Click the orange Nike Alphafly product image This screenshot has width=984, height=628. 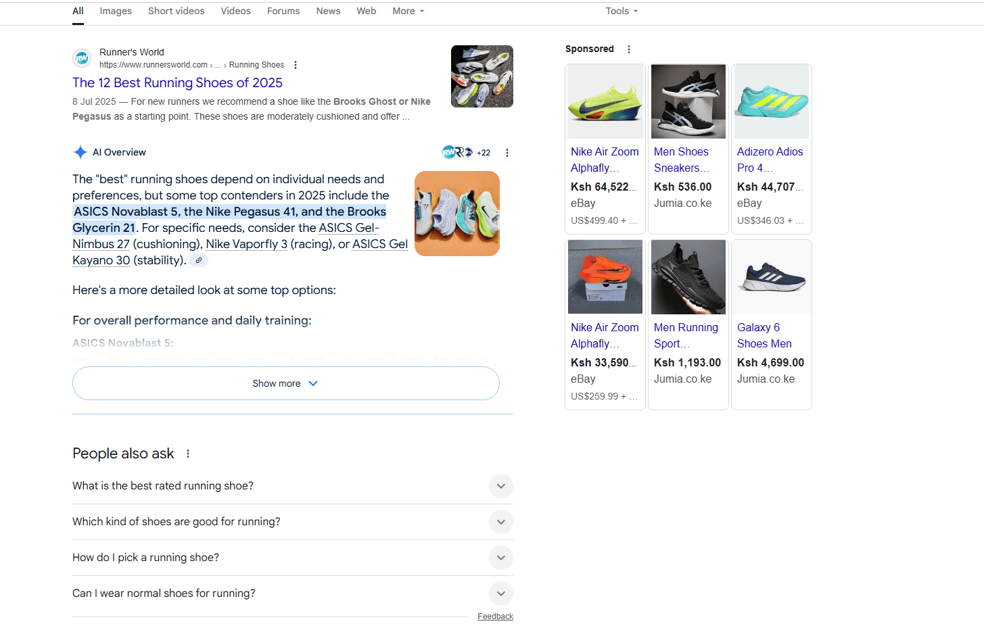(605, 277)
